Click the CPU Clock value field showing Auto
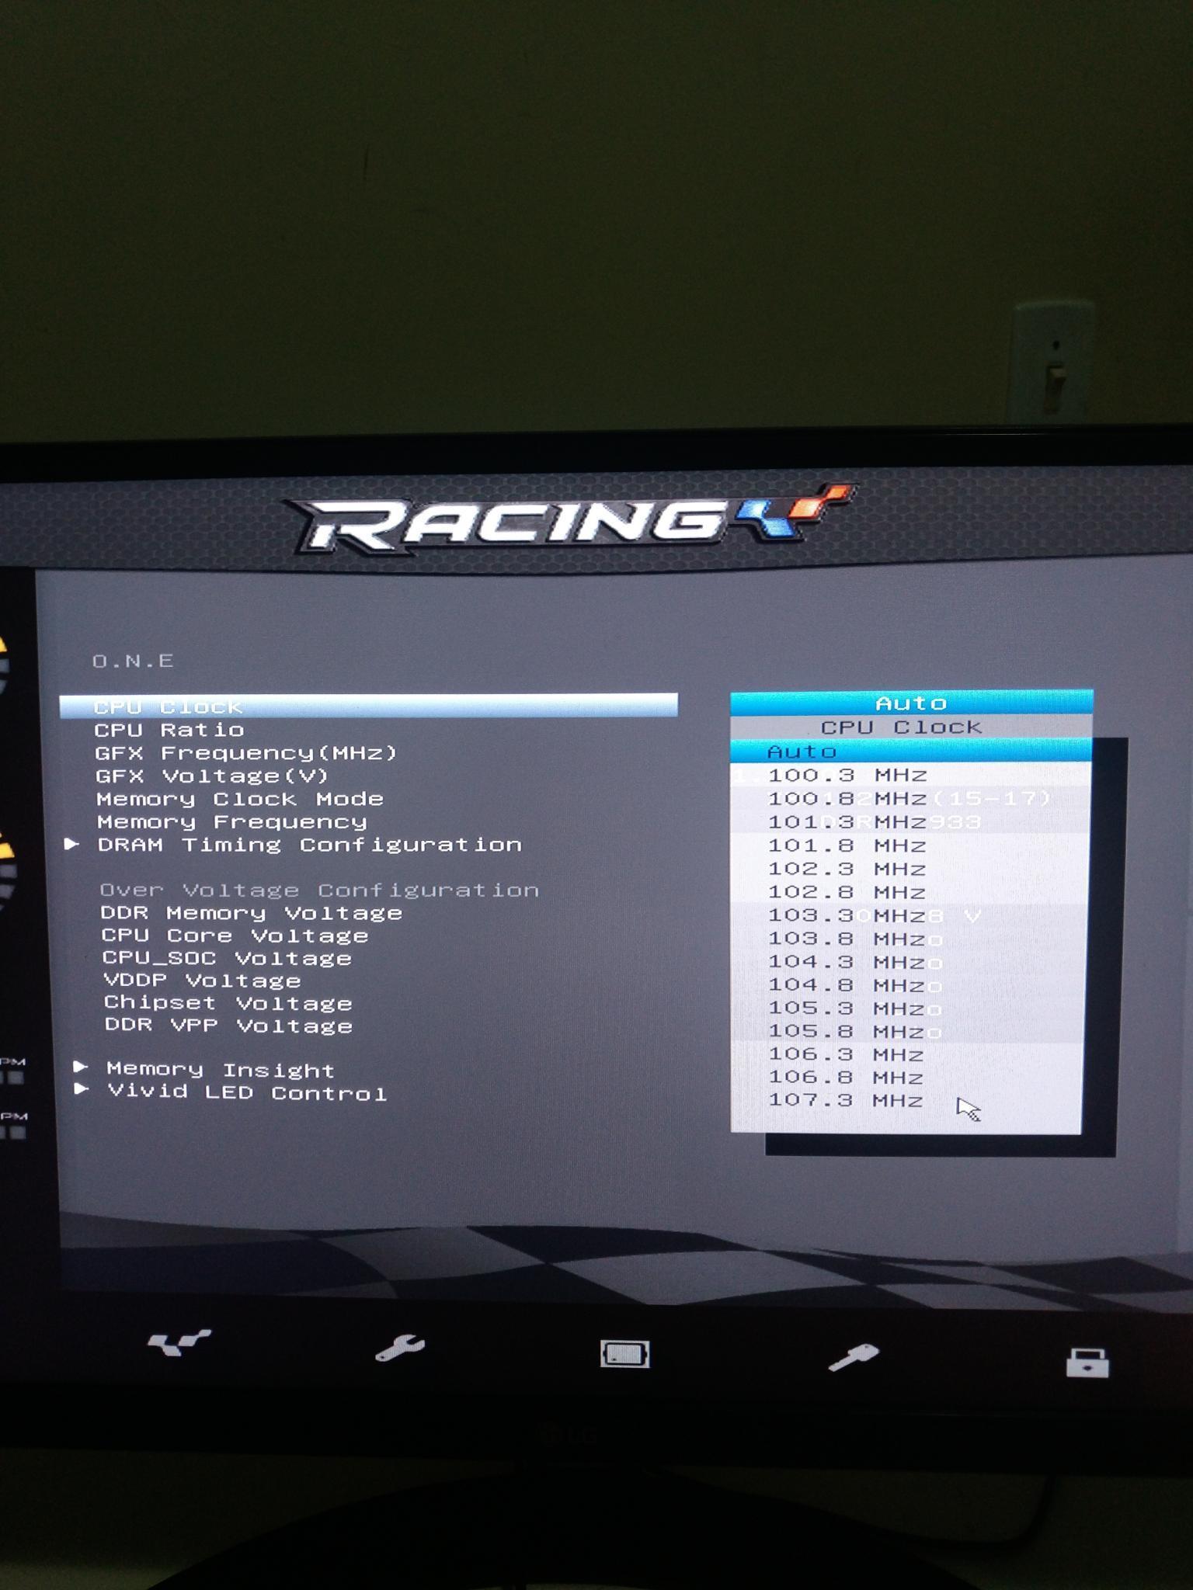Viewport: 1193px width, 1590px height. point(911,703)
